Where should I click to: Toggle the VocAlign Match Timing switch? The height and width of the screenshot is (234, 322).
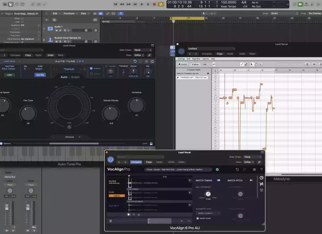(219, 181)
